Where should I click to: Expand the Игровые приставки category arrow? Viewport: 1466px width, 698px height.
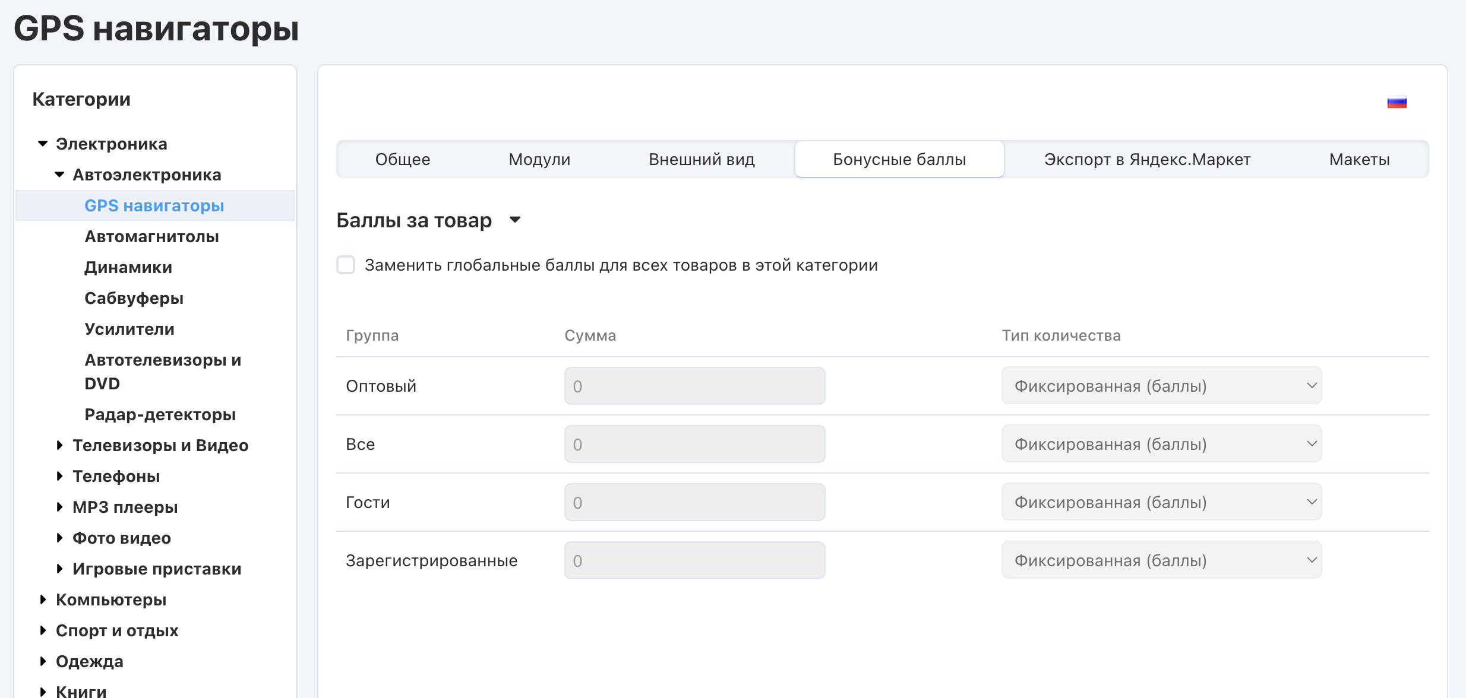tap(59, 569)
